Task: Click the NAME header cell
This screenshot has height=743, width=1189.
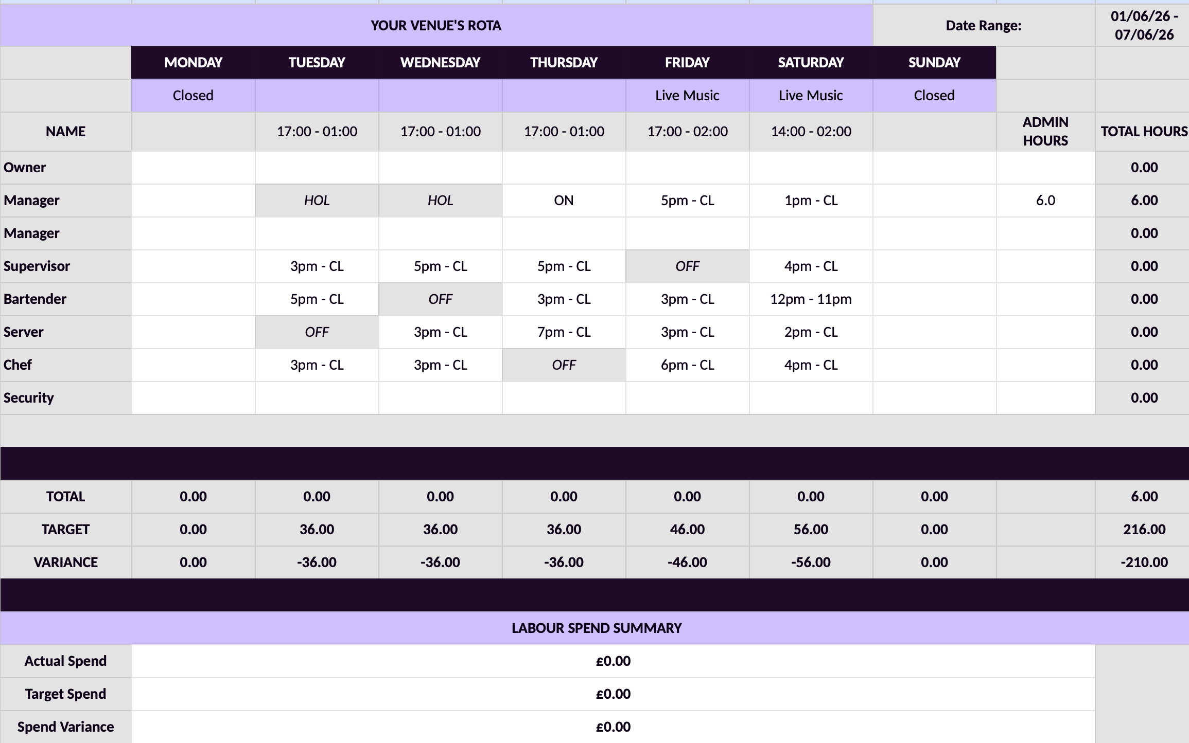Action: tap(66, 132)
